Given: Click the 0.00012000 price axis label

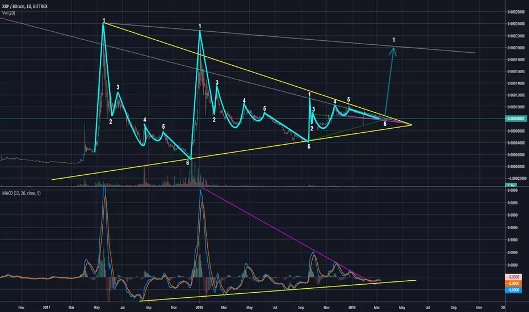Looking at the screenshot, I should click(516, 95).
